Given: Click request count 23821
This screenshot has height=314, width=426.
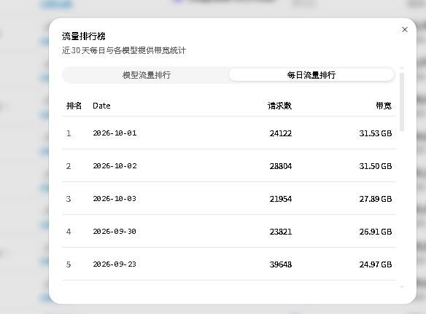Looking at the screenshot, I should point(281,232).
